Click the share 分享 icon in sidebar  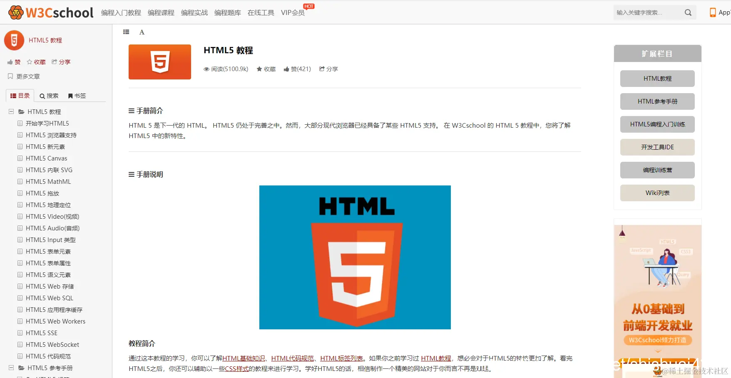click(54, 62)
